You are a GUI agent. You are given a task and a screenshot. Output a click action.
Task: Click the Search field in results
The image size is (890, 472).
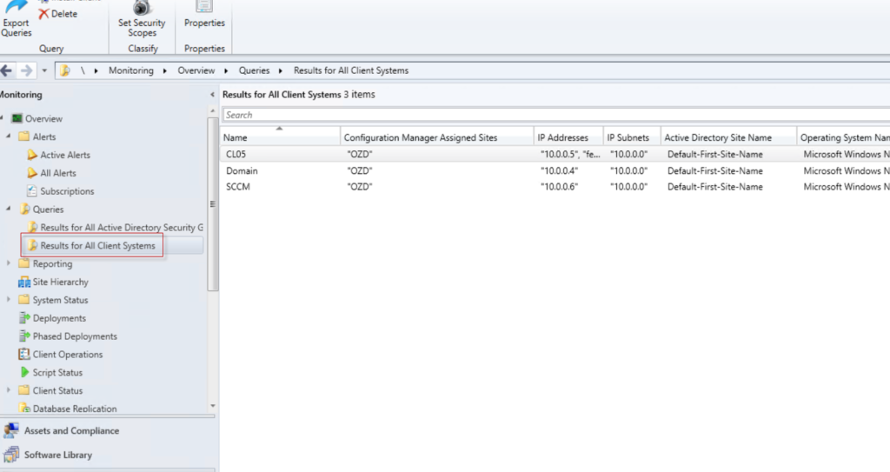[556, 115]
